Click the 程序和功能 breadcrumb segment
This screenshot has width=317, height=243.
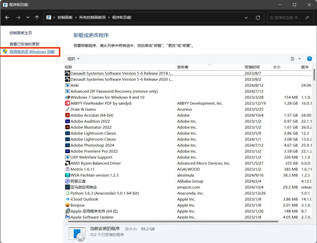click(x=122, y=17)
